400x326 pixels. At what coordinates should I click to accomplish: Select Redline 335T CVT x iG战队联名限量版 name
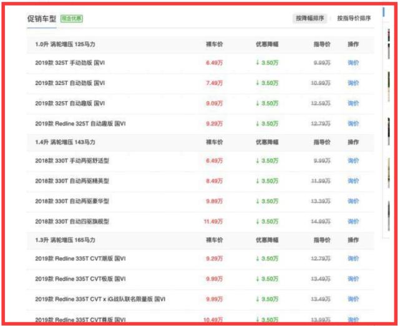(100, 299)
